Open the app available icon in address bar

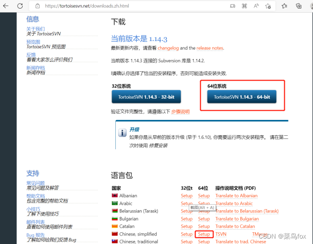(232, 6)
